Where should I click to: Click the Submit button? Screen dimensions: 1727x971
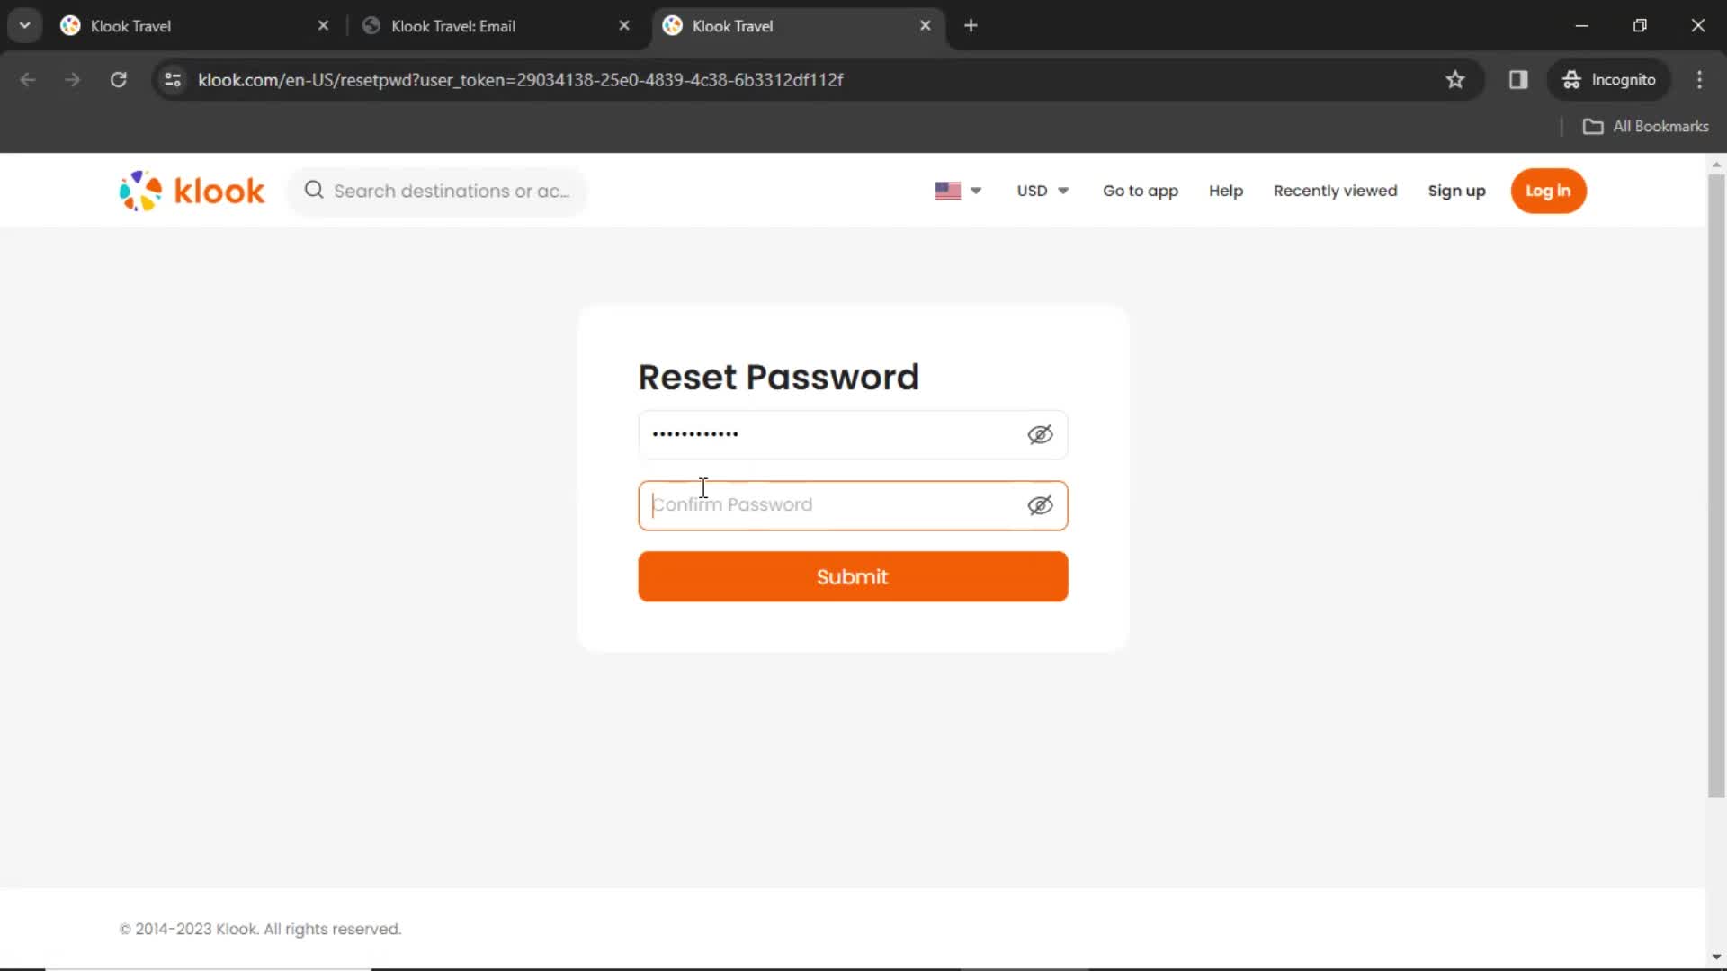point(852,576)
